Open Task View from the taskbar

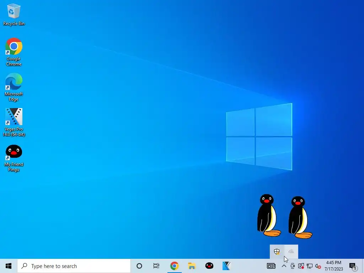(156, 266)
